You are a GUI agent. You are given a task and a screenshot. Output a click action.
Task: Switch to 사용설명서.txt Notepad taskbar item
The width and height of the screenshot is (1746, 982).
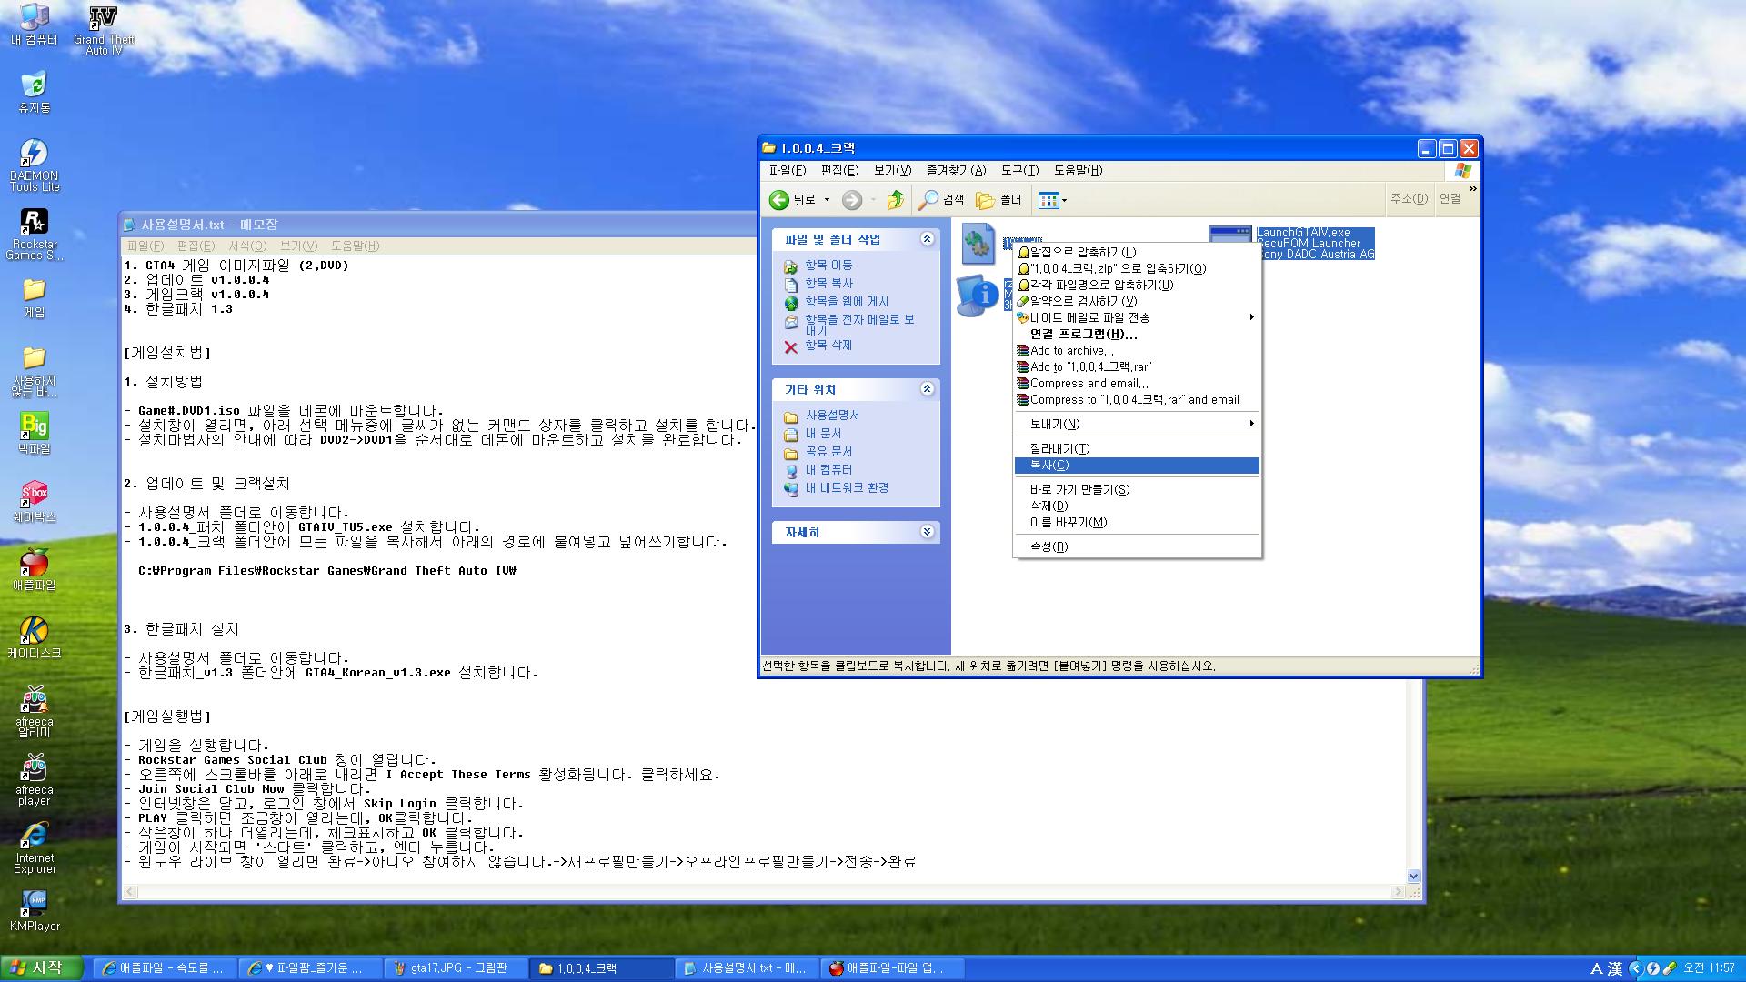(x=746, y=969)
